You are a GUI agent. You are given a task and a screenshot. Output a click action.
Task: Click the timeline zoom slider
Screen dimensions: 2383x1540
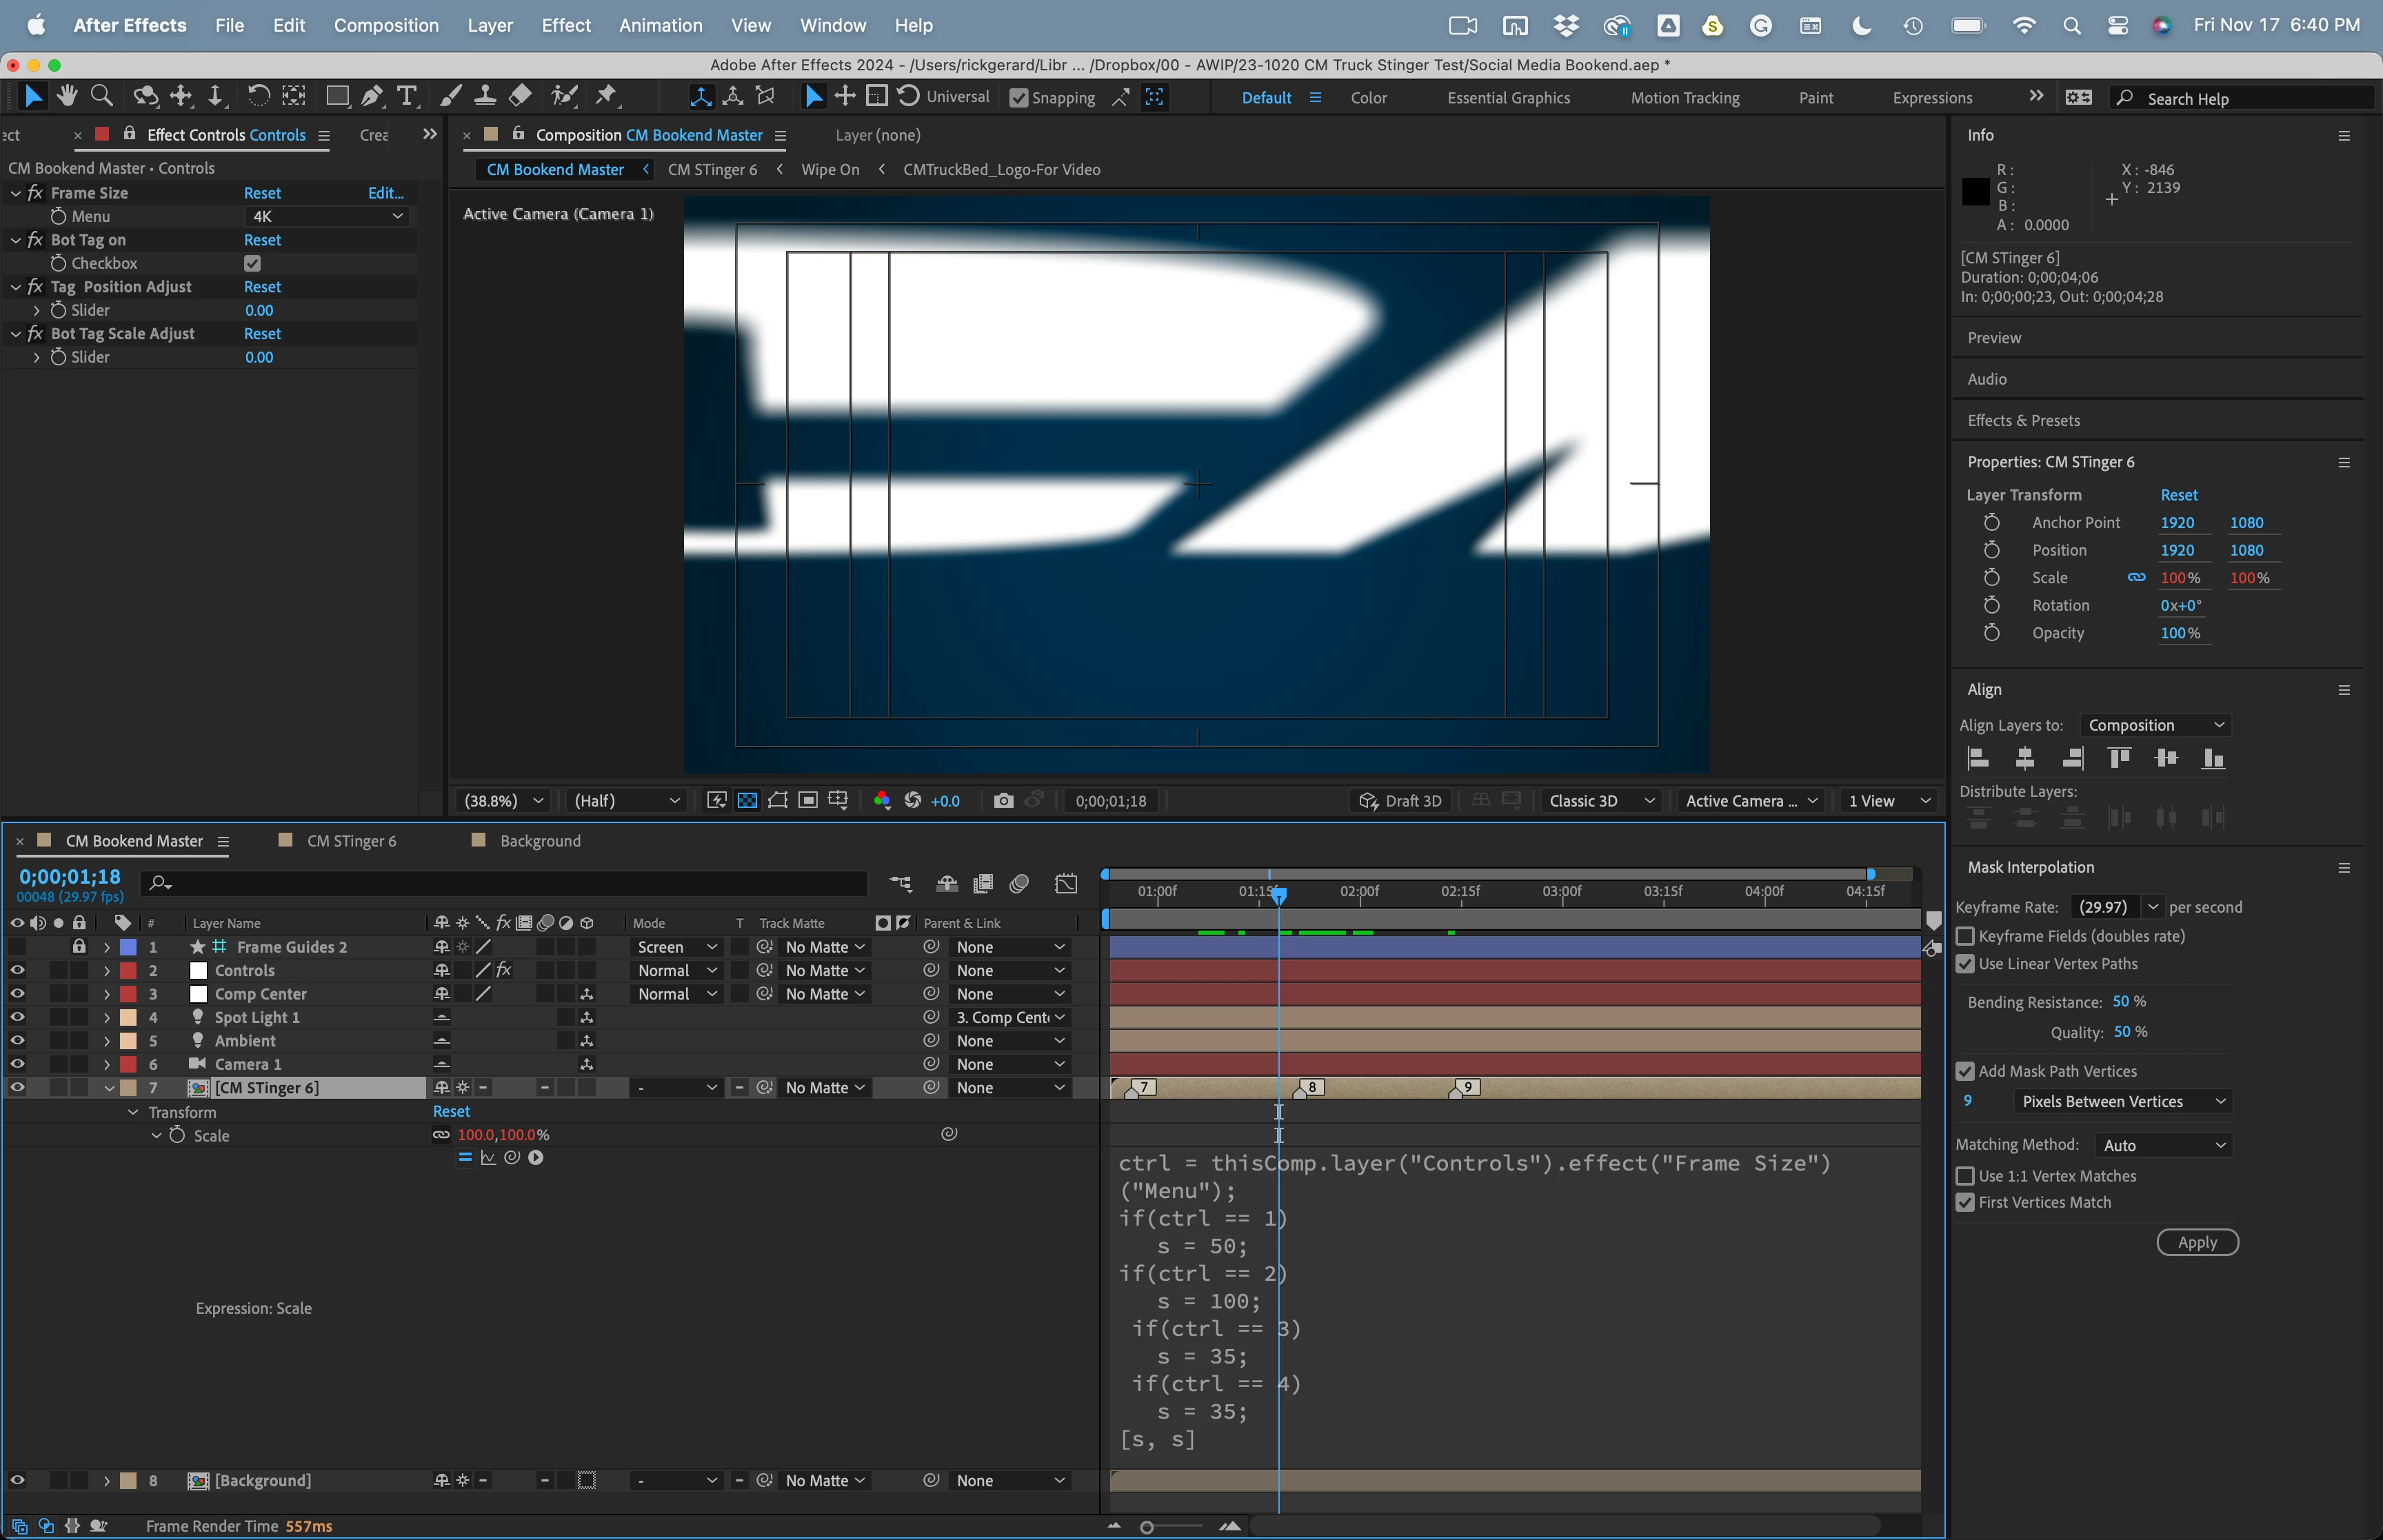click(1147, 1527)
